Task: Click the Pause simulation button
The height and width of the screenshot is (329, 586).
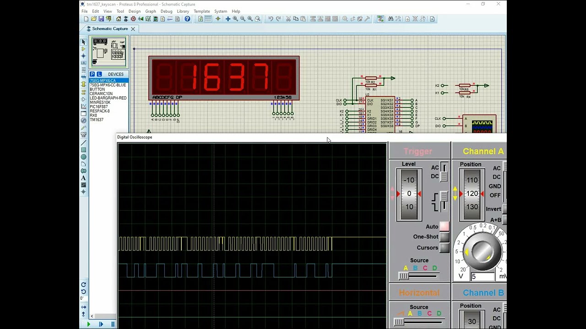Action: click(x=113, y=324)
